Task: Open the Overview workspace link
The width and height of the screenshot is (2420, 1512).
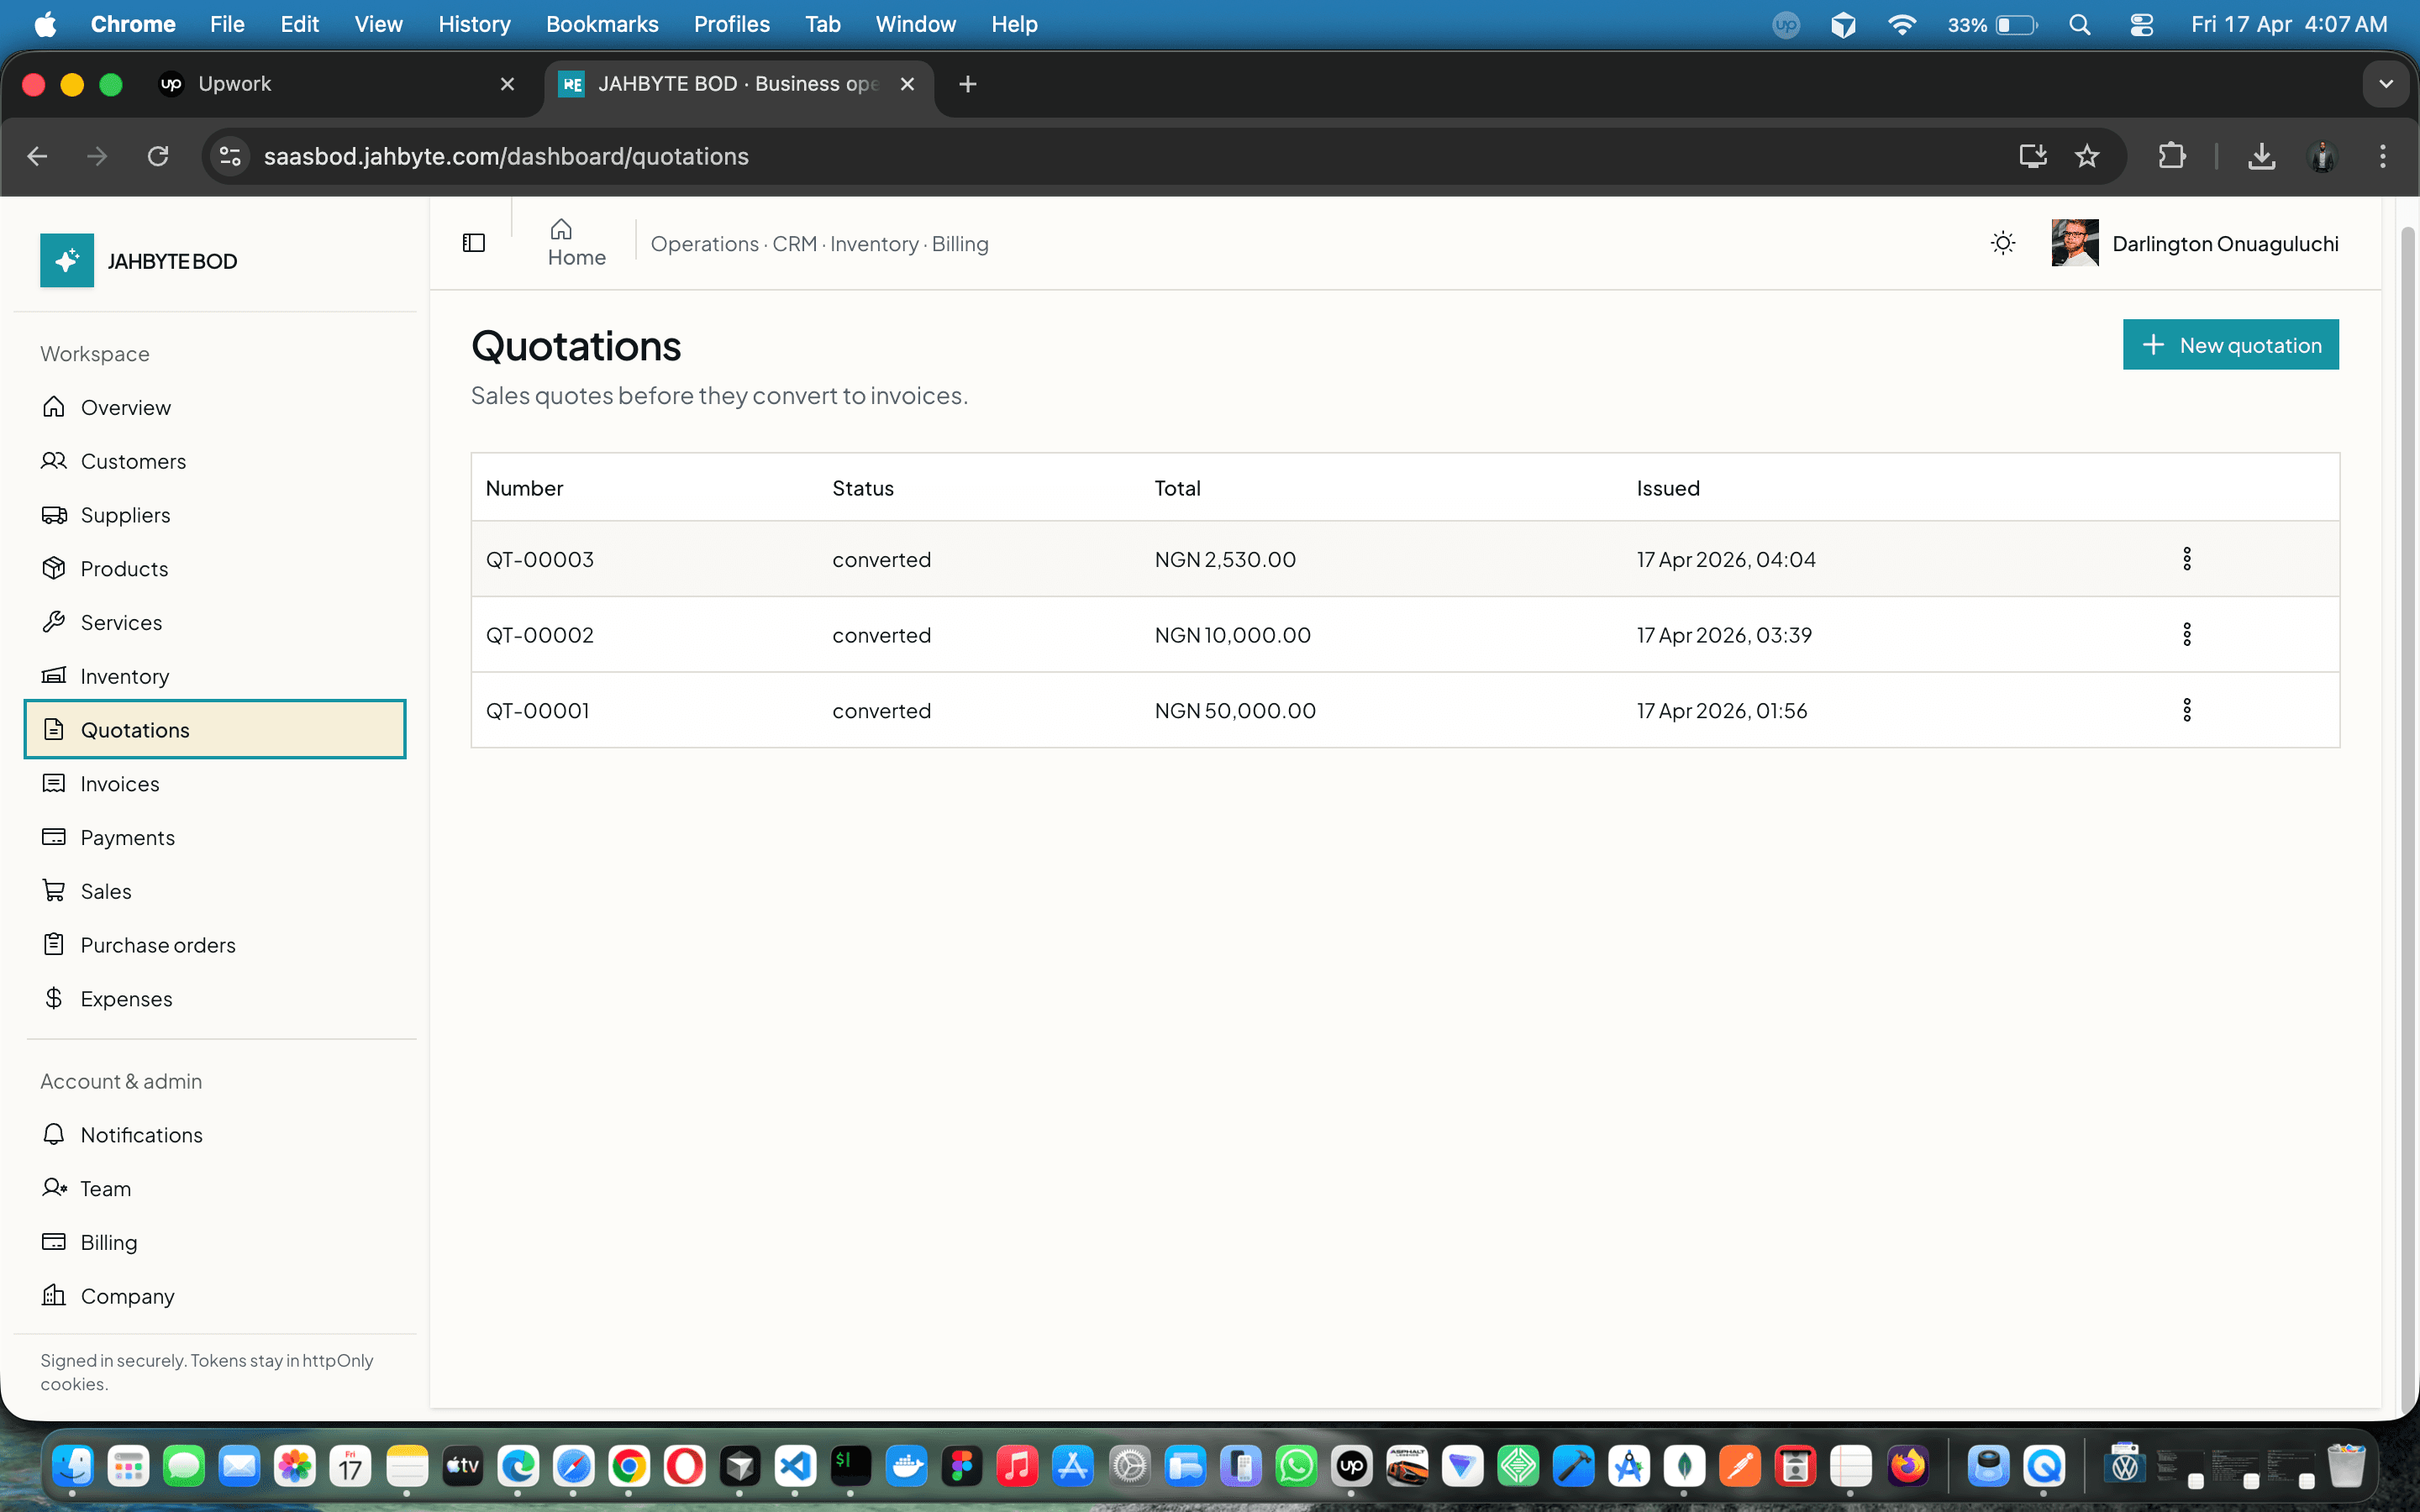Action: [126, 407]
